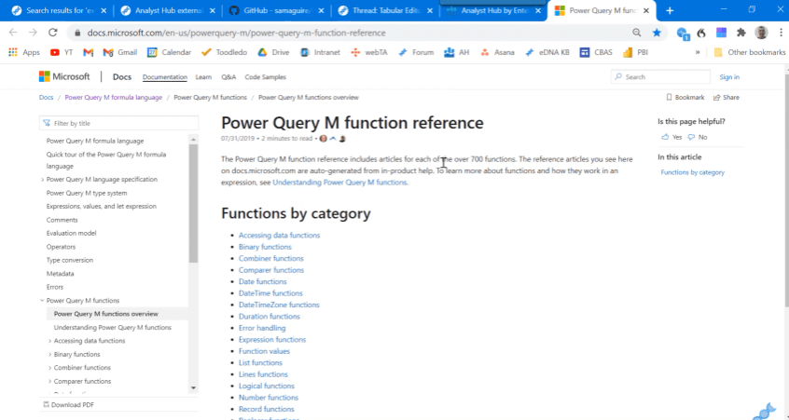Switch to the Search results tab
The height and width of the screenshot is (420, 789).
(x=60, y=10)
